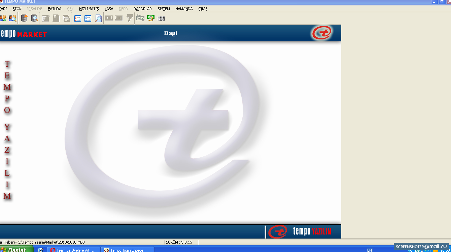Click the document preview magnifier icon
The height and width of the screenshot is (252, 451).
click(x=98, y=18)
